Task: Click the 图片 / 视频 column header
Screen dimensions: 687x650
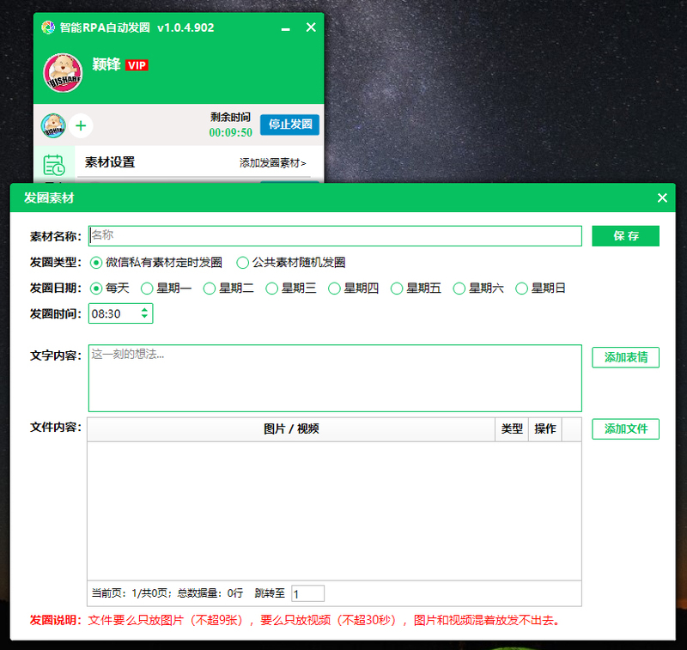Action: [291, 429]
